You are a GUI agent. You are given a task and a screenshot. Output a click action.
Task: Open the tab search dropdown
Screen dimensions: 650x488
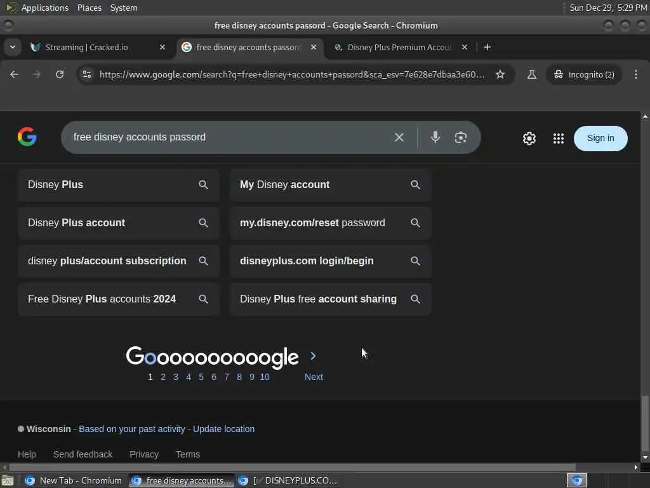click(x=13, y=47)
